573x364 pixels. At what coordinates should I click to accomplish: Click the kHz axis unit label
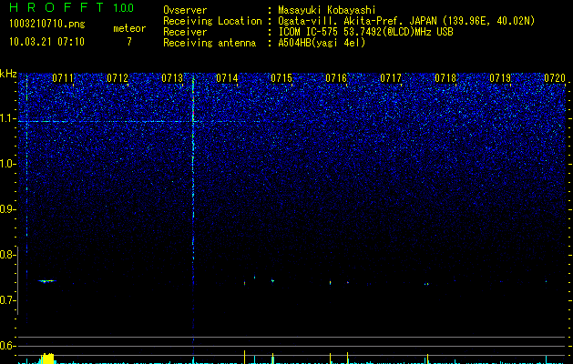pyautogui.click(x=8, y=74)
